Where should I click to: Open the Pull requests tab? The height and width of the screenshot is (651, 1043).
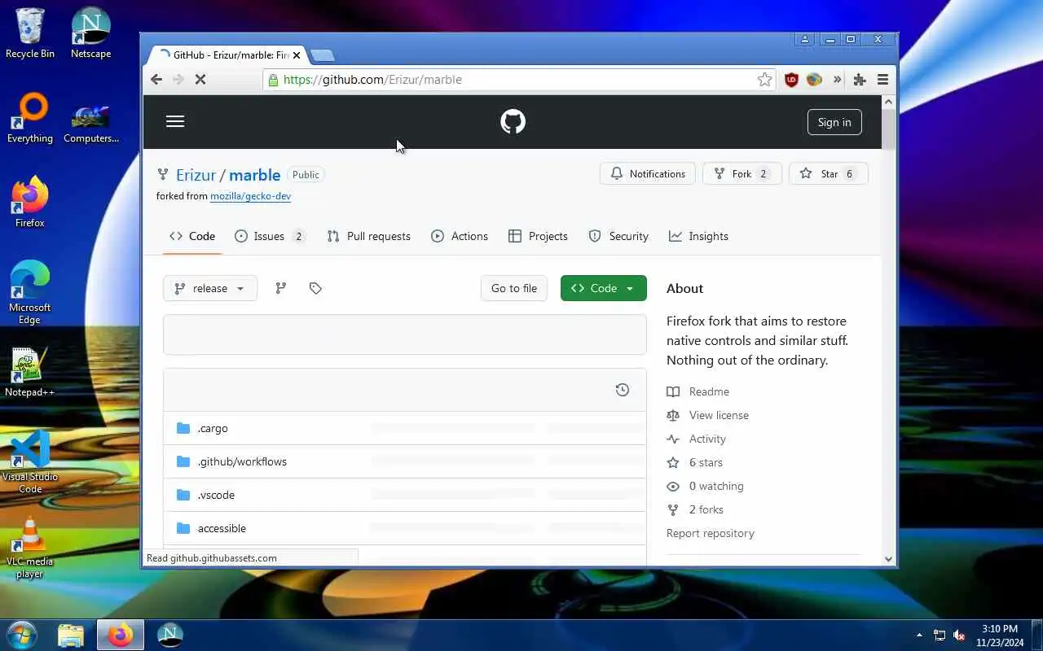[x=368, y=236]
